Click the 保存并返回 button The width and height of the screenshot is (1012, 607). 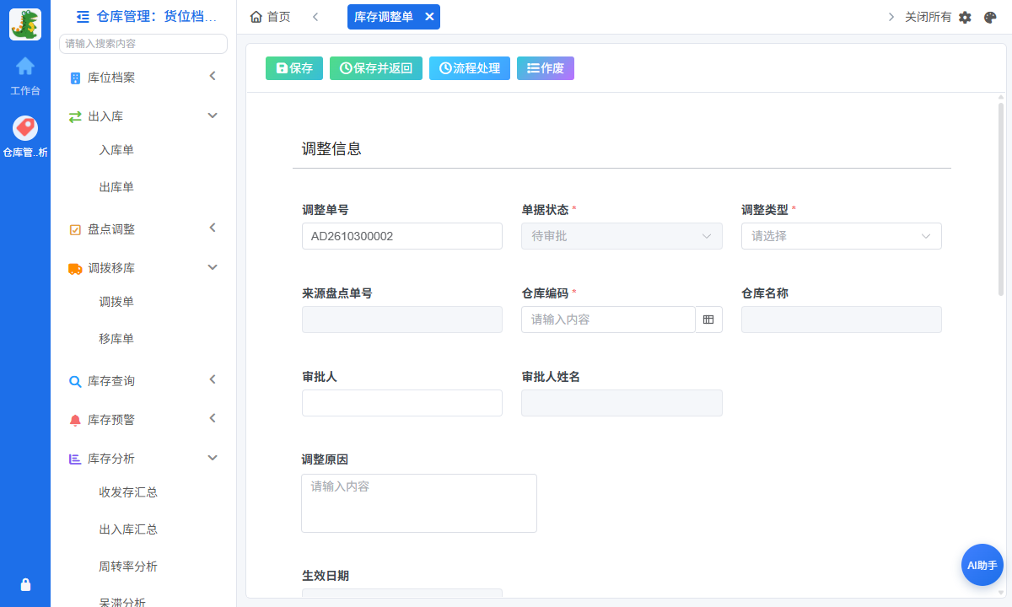pos(376,68)
